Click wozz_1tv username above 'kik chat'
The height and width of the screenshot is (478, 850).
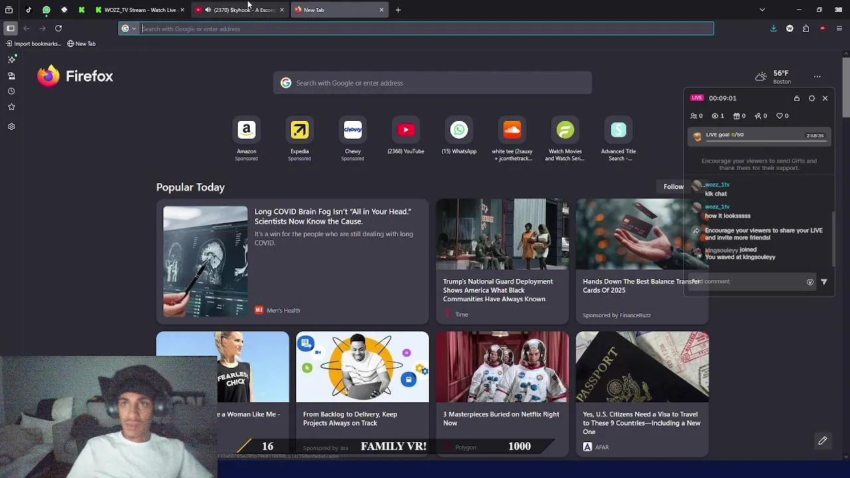[717, 185]
